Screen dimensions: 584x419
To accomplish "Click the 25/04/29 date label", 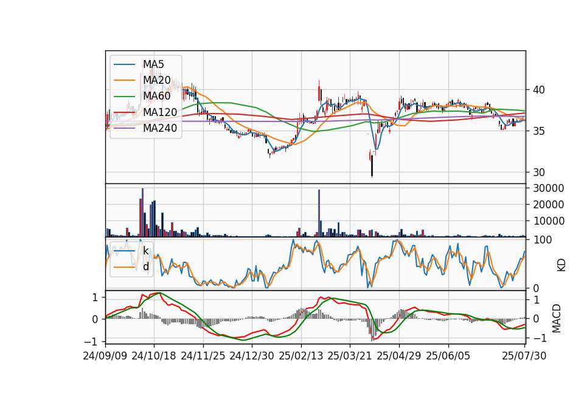I will [399, 356].
